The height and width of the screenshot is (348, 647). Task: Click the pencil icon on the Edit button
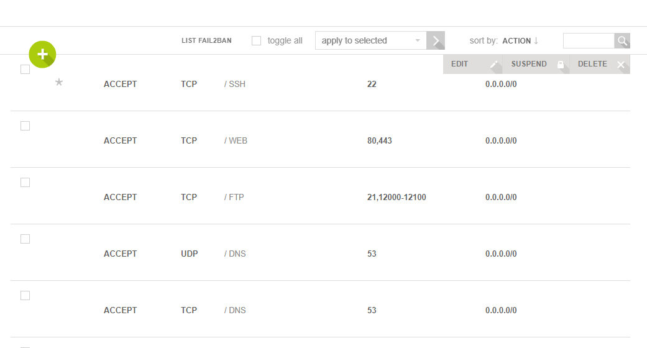pyautogui.click(x=494, y=65)
